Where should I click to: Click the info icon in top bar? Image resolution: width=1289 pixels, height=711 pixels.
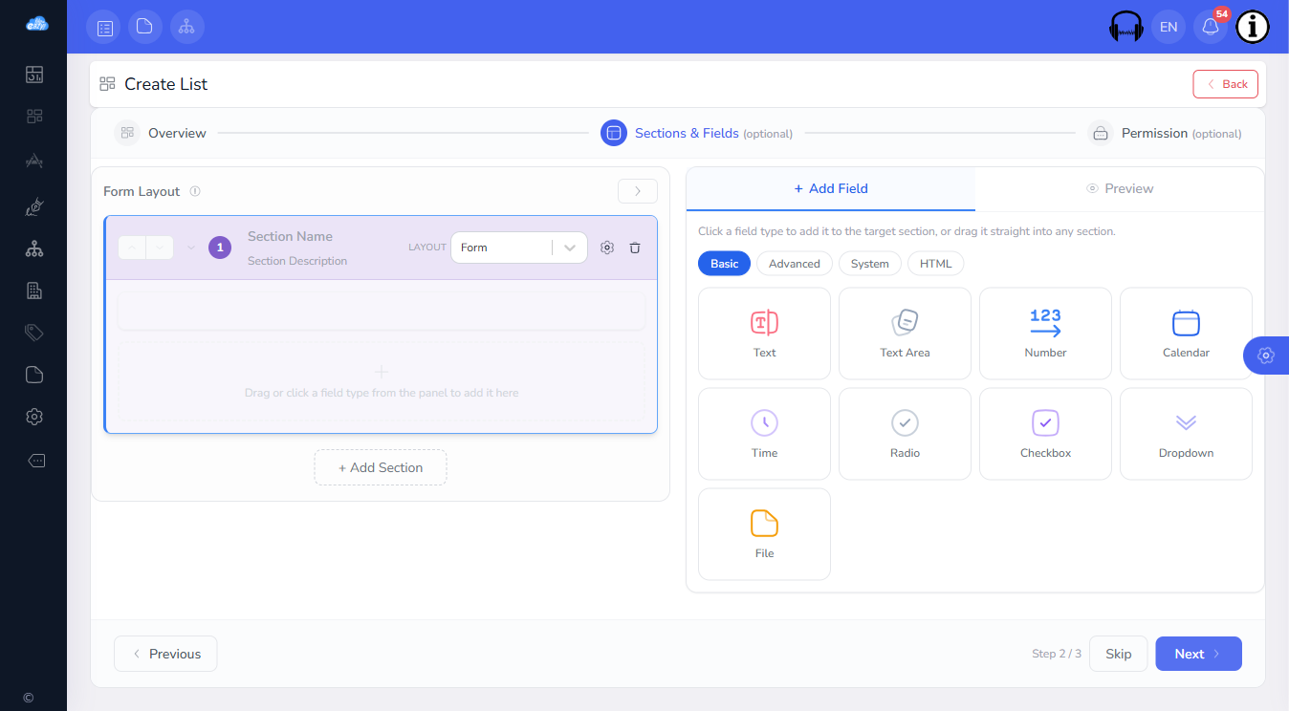[x=1253, y=27]
